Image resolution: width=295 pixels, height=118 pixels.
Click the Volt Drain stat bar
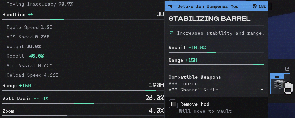(x=83, y=103)
